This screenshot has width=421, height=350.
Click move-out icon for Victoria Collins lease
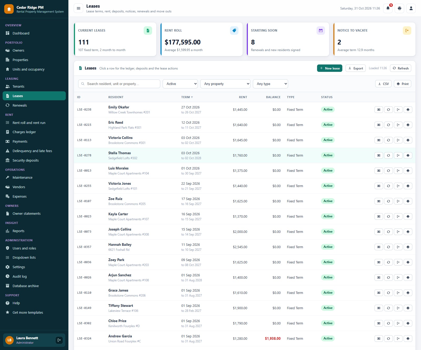coord(398,140)
